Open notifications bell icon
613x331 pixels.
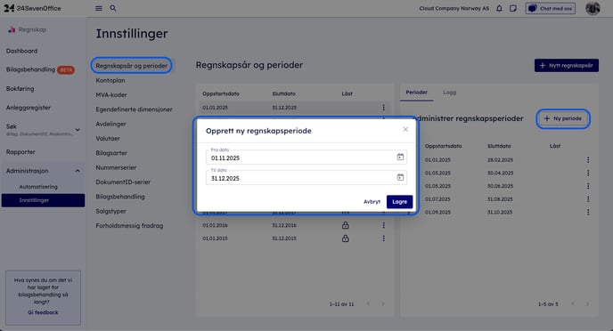[x=499, y=8]
